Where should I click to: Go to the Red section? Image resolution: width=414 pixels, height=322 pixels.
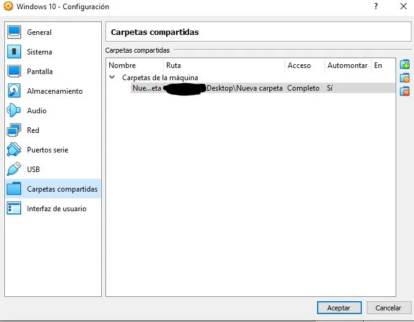tap(53, 130)
